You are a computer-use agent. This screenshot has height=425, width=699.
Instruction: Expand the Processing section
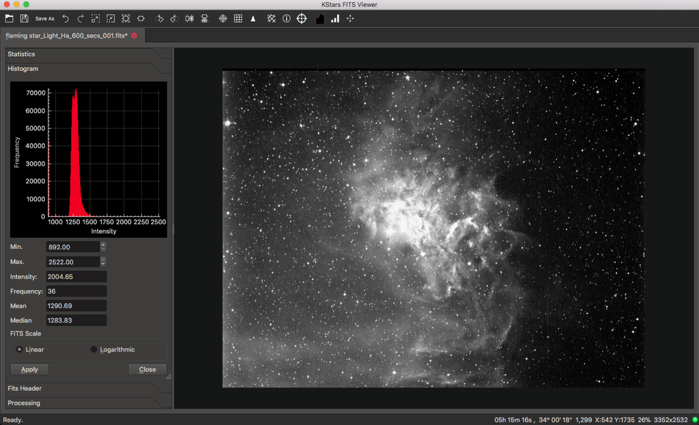pos(89,402)
